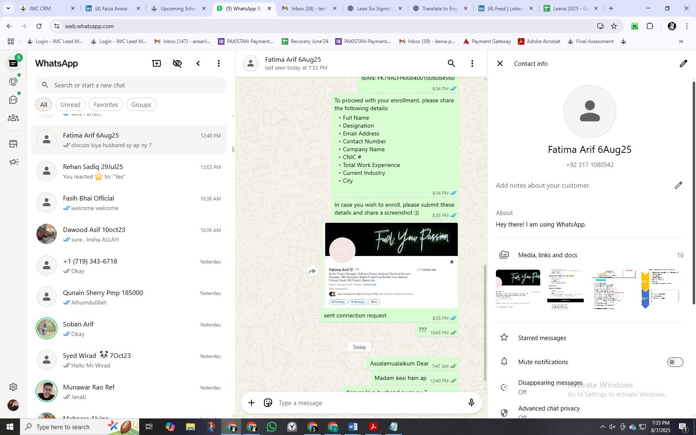Viewport: 696px width, 435px height.
Task: Select the All filter
Action: tap(43, 105)
